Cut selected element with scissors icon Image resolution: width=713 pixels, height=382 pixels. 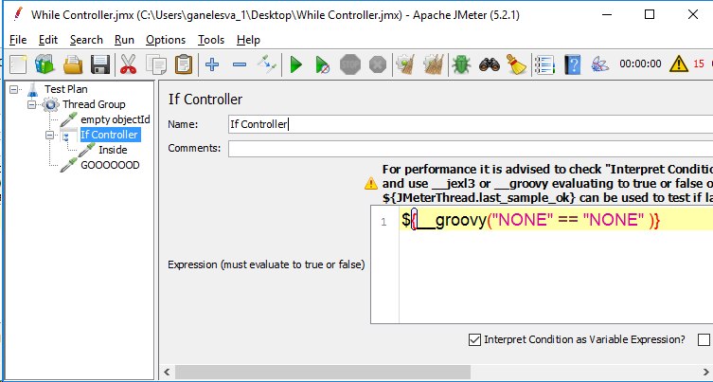(129, 64)
